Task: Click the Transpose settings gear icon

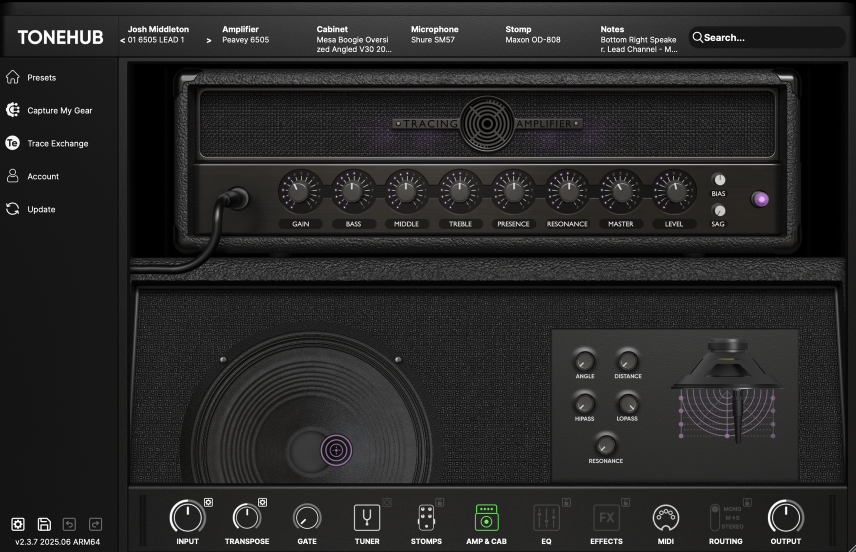Action: click(262, 502)
